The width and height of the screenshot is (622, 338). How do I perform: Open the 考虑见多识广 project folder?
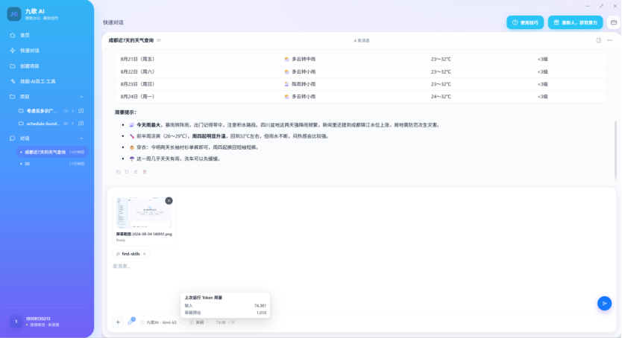click(41, 111)
